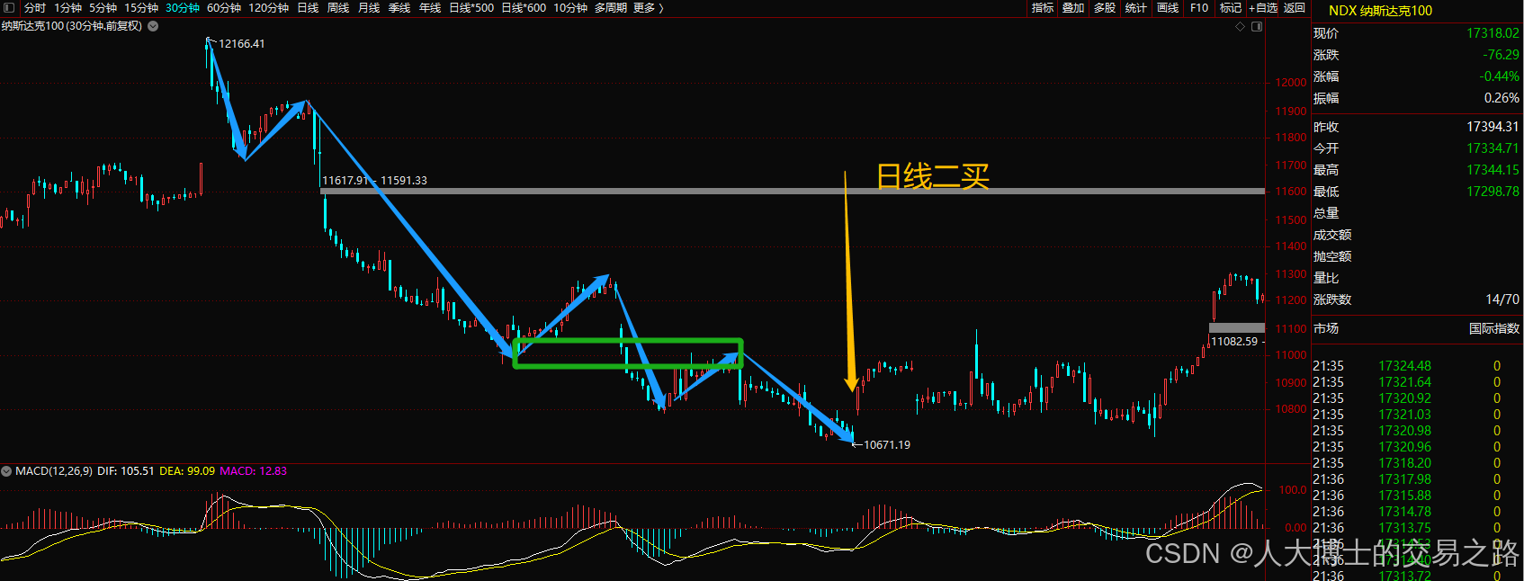
Task: Select the 30分钟 period
Action: pos(183,8)
